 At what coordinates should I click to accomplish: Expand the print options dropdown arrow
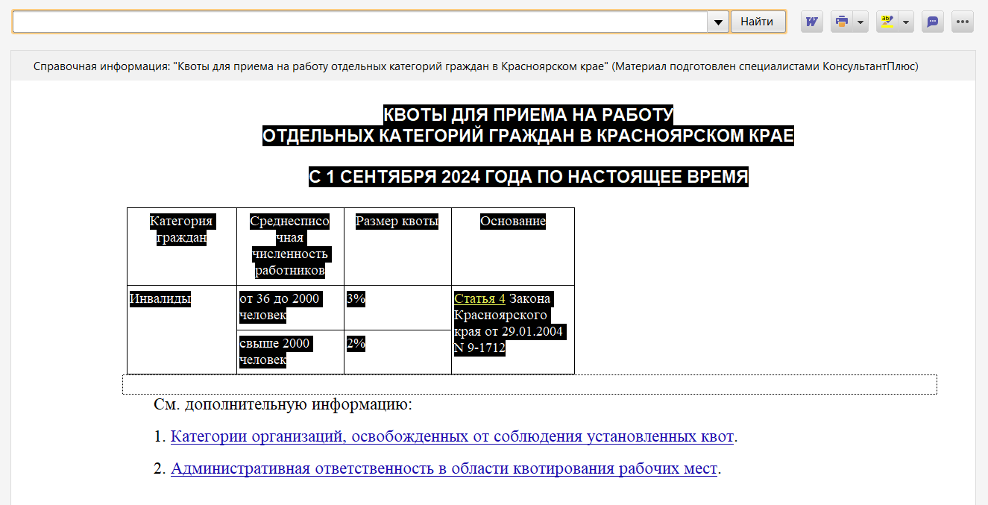point(860,22)
